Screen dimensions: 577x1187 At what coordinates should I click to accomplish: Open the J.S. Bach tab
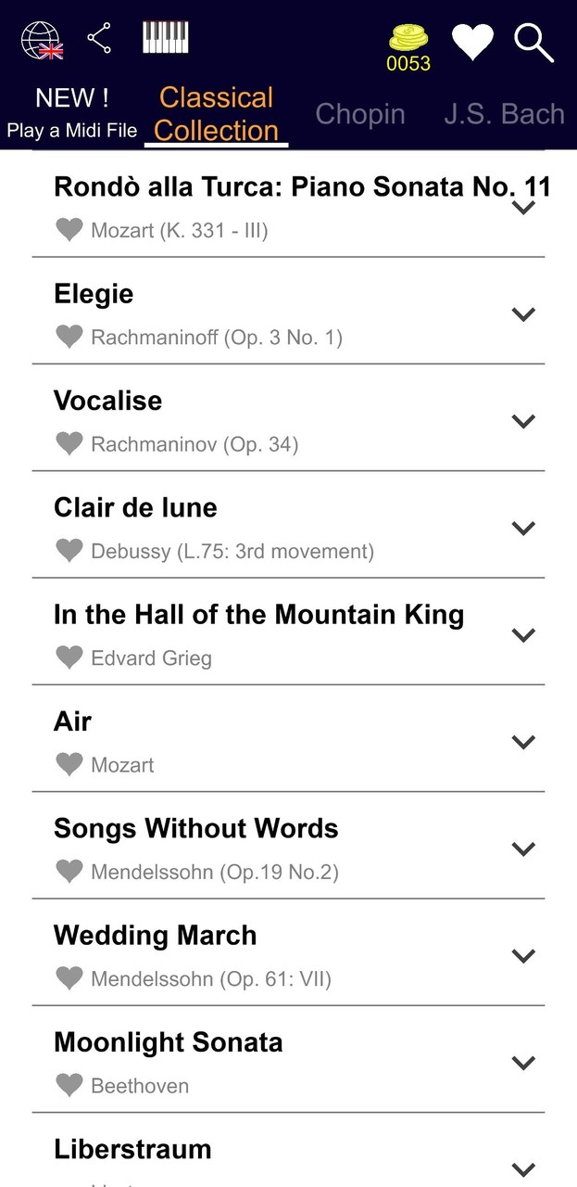pyautogui.click(x=506, y=113)
